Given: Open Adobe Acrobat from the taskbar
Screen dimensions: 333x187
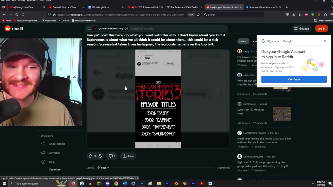Looking at the screenshot, I should pos(202,184).
